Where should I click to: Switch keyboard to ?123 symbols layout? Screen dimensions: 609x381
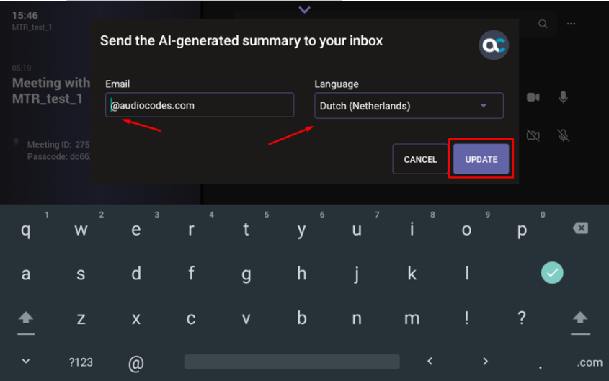[x=81, y=362]
